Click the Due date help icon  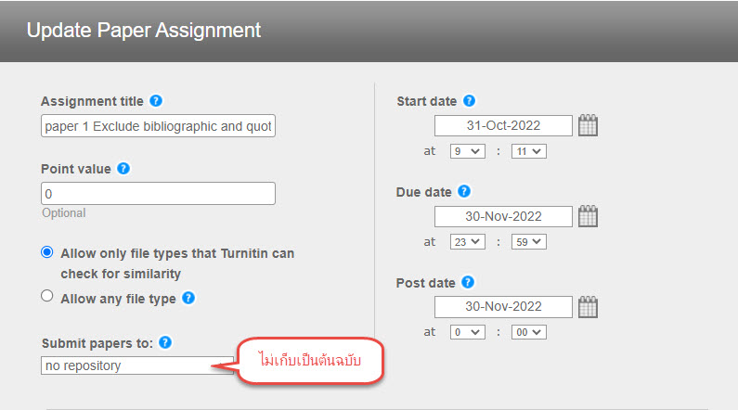(x=464, y=192)
